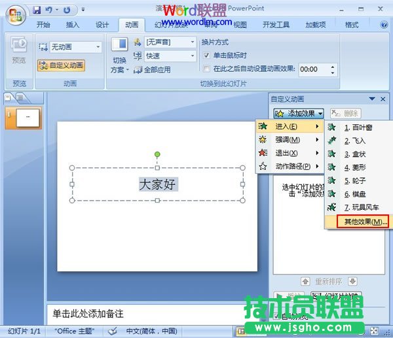This screenshot has width=393, height=338.
Task: Expand the 无声音 sound dropdown
Action: tap(193, 42)
